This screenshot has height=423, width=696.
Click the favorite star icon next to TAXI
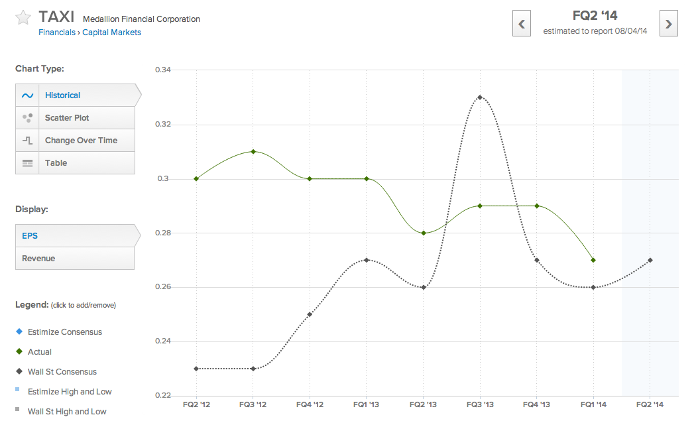point(23,18)
